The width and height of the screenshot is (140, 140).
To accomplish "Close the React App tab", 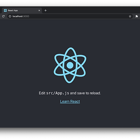I will 39,10.
